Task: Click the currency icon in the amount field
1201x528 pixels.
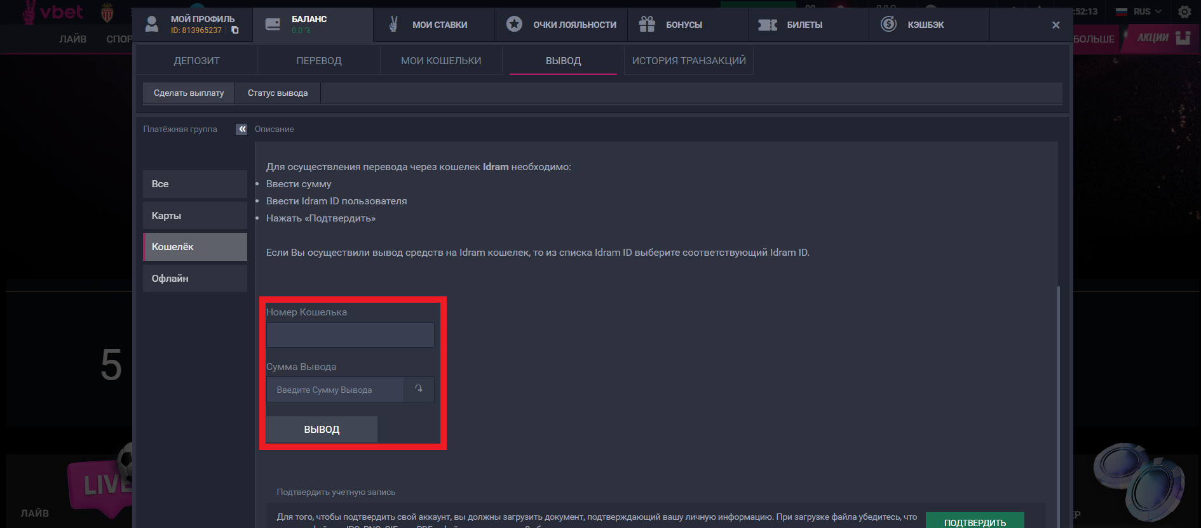Action: 419,389
